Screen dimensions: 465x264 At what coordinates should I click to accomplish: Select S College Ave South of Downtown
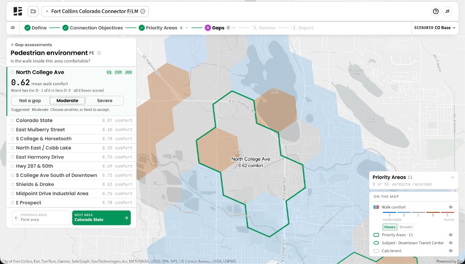(x=71, y=175)
